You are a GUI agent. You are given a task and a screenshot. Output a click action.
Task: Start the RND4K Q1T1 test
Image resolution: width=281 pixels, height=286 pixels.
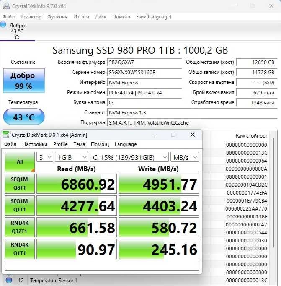coord(20,249)
